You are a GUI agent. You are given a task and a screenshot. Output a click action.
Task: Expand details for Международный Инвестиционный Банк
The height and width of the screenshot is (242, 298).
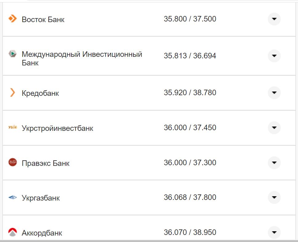(x=274, y=56)
